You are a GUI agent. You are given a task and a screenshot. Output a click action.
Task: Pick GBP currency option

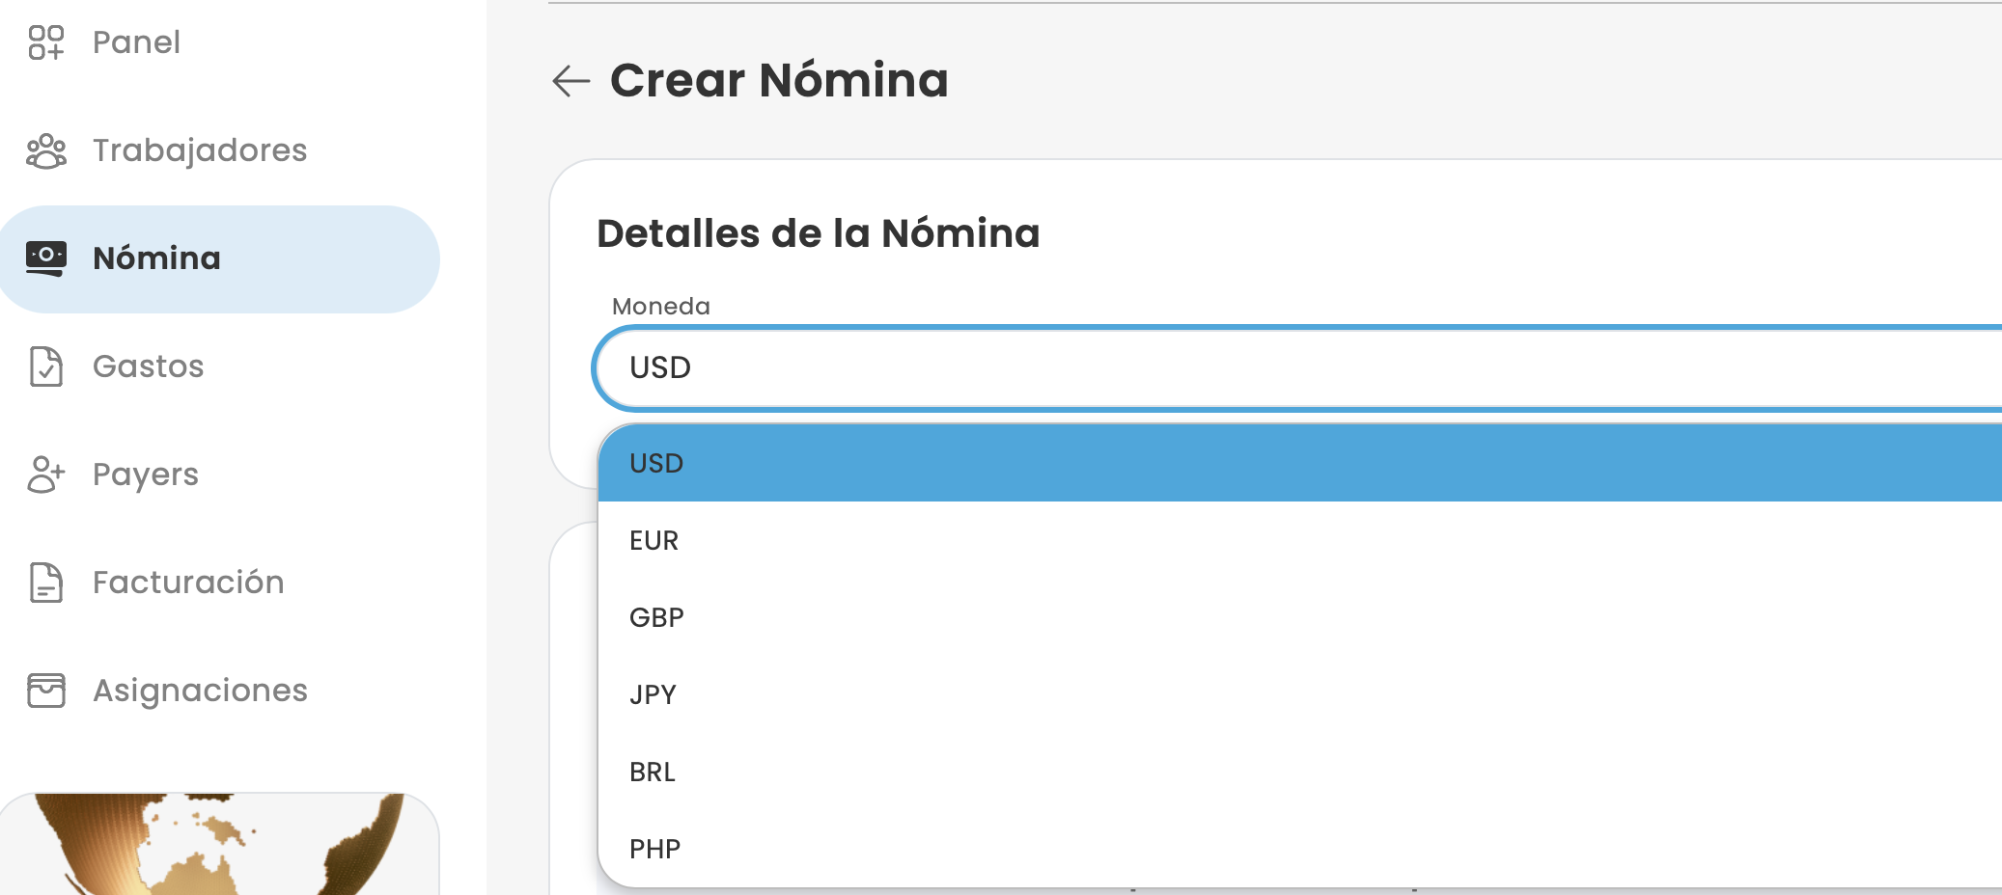pyautogui.click(x=656, y=617)
